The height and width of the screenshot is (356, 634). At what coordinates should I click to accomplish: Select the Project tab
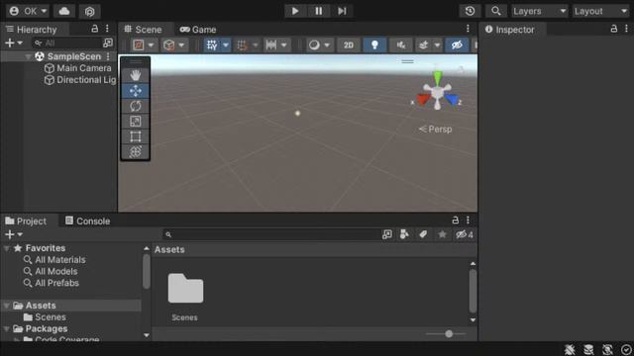26,221
